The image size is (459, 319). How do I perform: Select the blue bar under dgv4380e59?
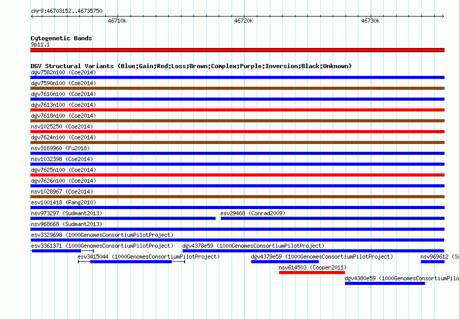(x=385, y=283)
